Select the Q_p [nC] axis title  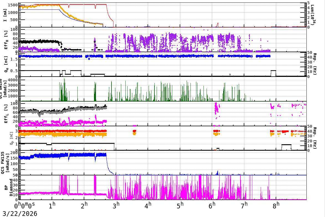(x=12, y=138)
